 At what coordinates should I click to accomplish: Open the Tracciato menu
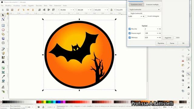tap(39, 5)
